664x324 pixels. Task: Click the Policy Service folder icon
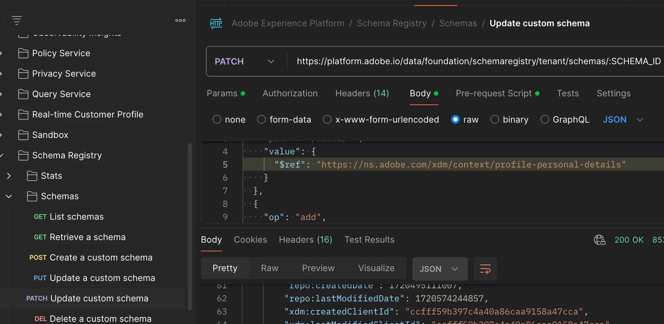23,53
